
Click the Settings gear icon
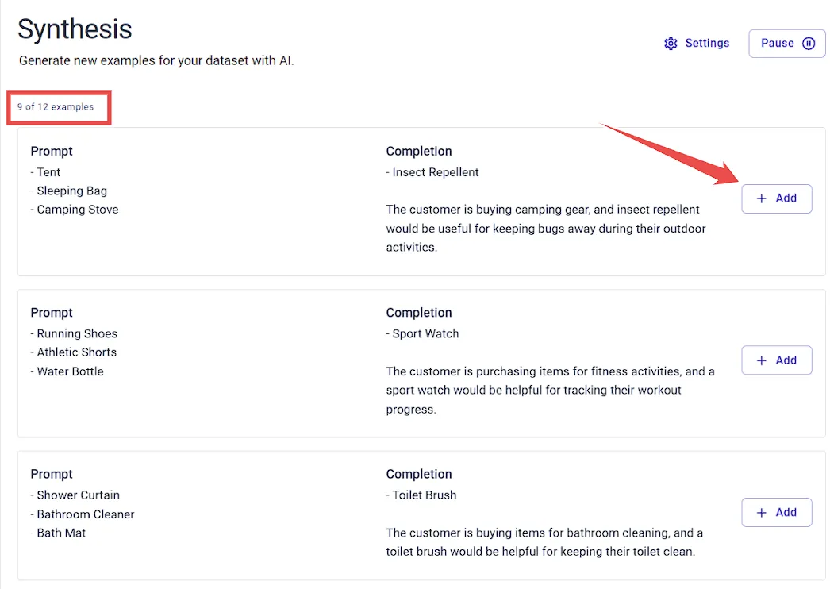671,44
